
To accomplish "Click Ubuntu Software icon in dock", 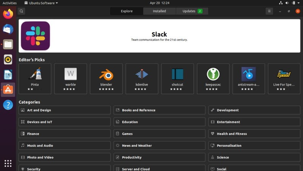I will click(x=8, y=90).
